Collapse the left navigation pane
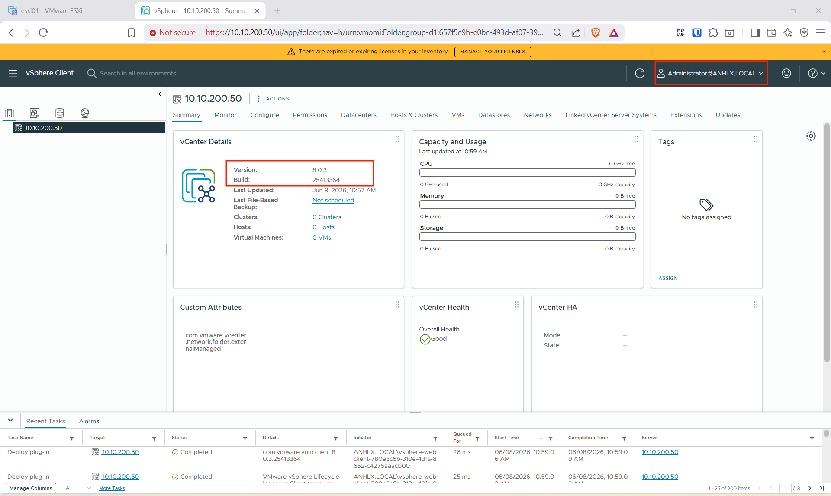 (x=160, y=94)
